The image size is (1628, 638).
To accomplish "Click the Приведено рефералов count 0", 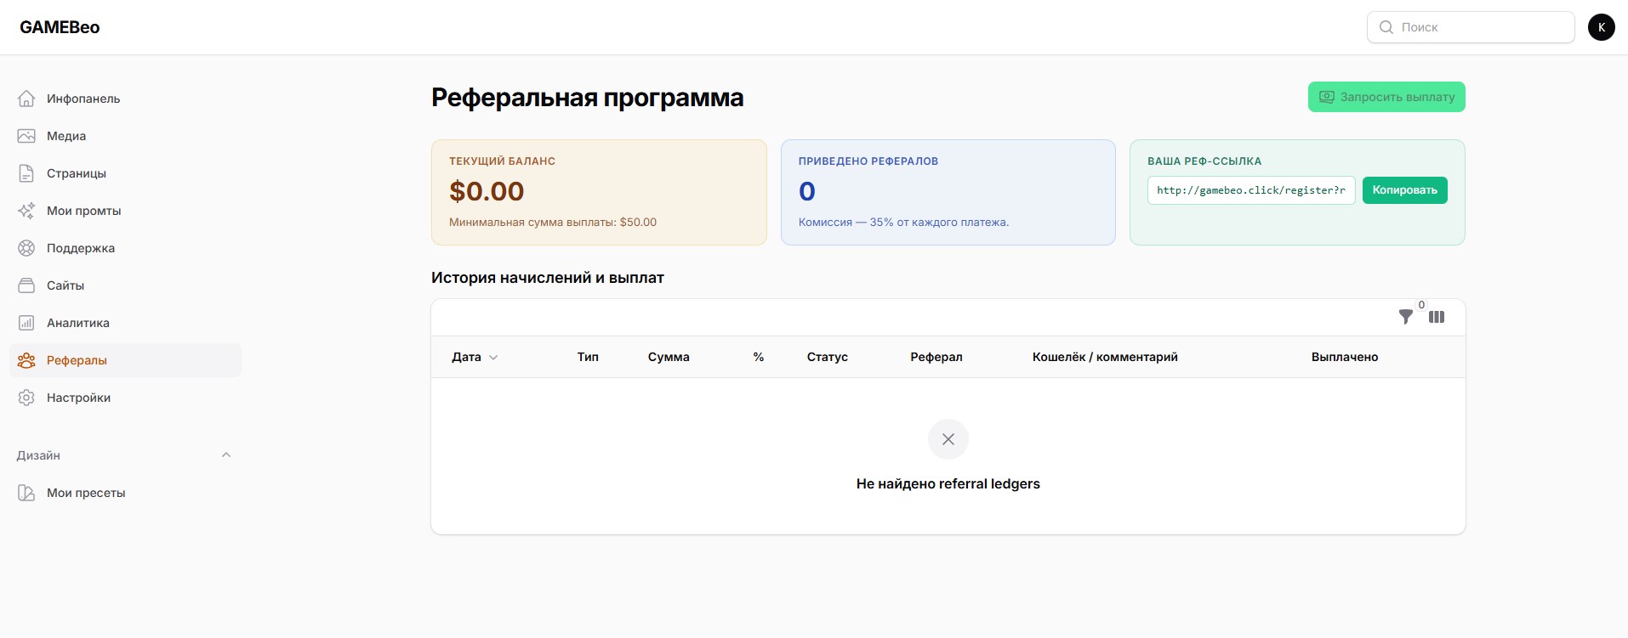I will pyautogui.click(x=807, y=191).
